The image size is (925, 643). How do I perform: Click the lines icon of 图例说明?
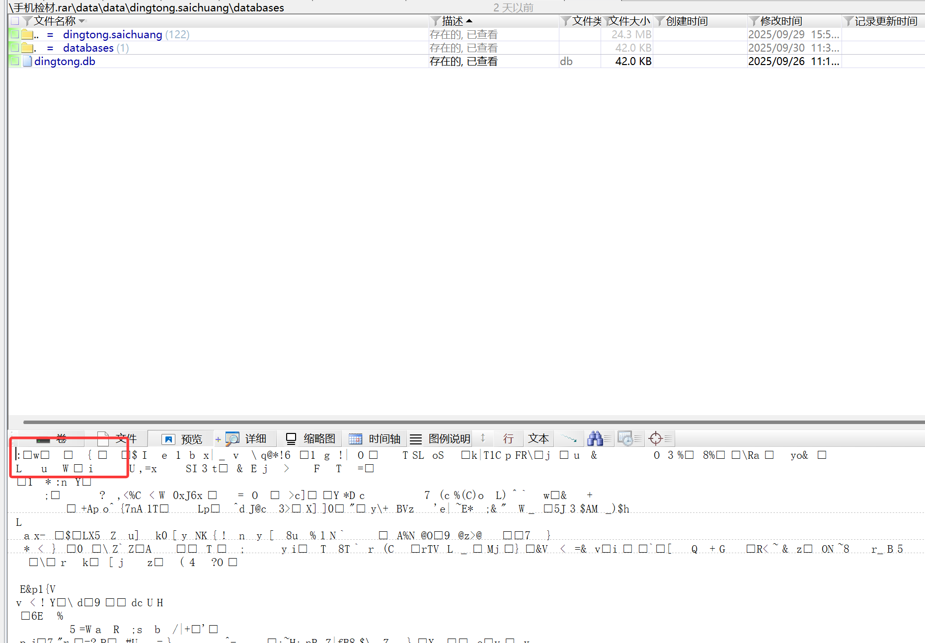416,439
